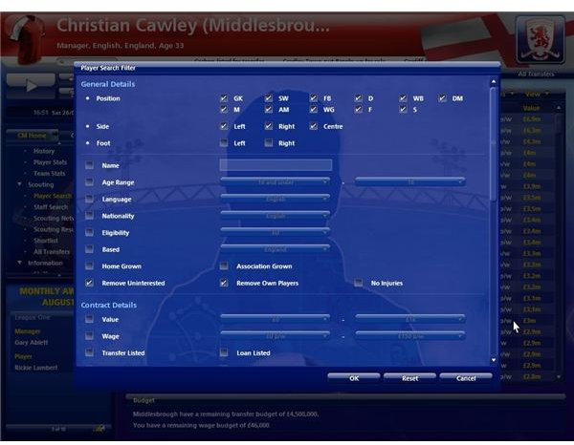Untick Remove Own Players checkbox
Viewport: 574px width, 445px height.
[224, 283]
